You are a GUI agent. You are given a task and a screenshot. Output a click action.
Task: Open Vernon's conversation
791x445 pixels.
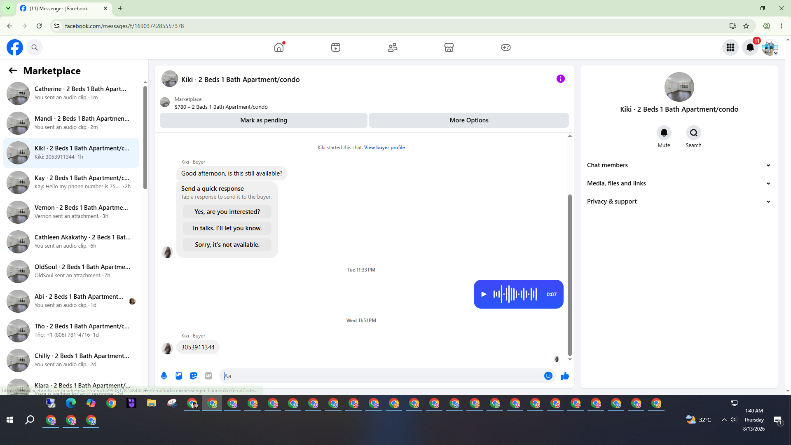click(x=71, y=212)
